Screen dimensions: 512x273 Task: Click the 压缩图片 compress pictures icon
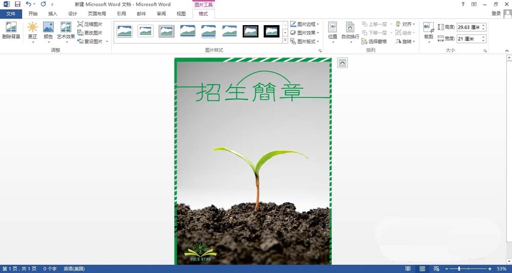tap(80, 24)
